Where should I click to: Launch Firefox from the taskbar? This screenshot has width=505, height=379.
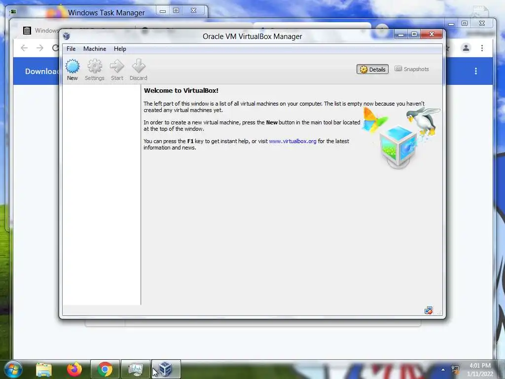pos(74,369)
